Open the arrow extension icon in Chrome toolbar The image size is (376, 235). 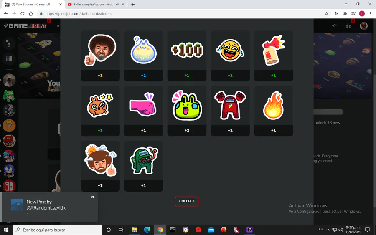point(336,14)
